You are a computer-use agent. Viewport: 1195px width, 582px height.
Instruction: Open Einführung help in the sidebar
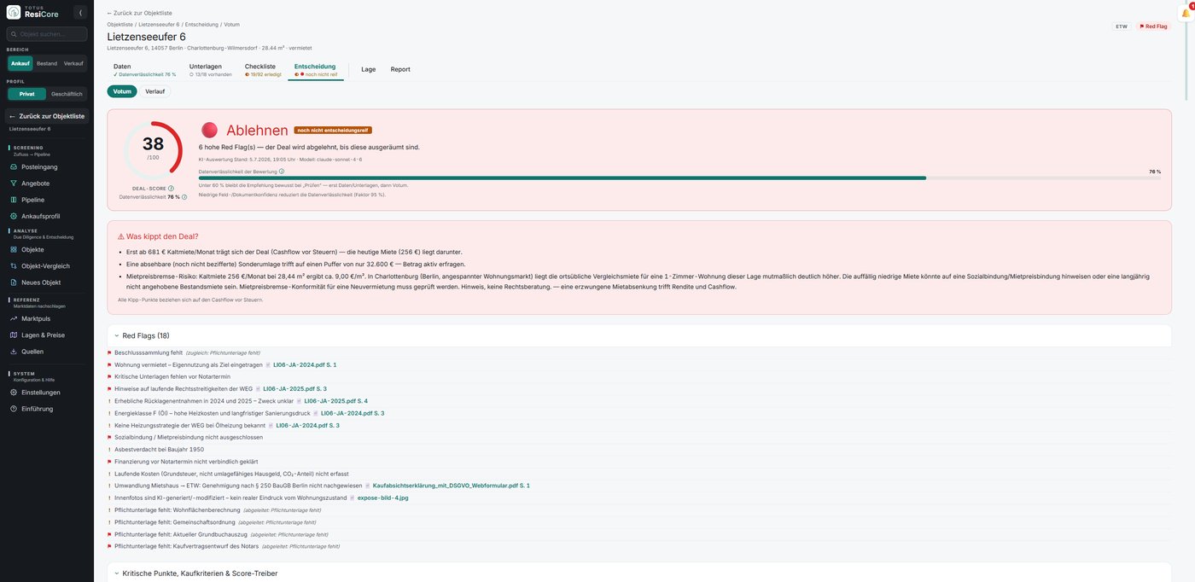point(47,409)
